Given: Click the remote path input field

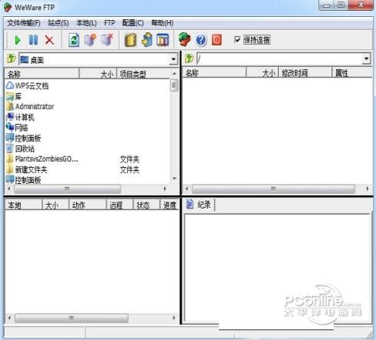Looking at the screenshot, I should pos(280,58).
